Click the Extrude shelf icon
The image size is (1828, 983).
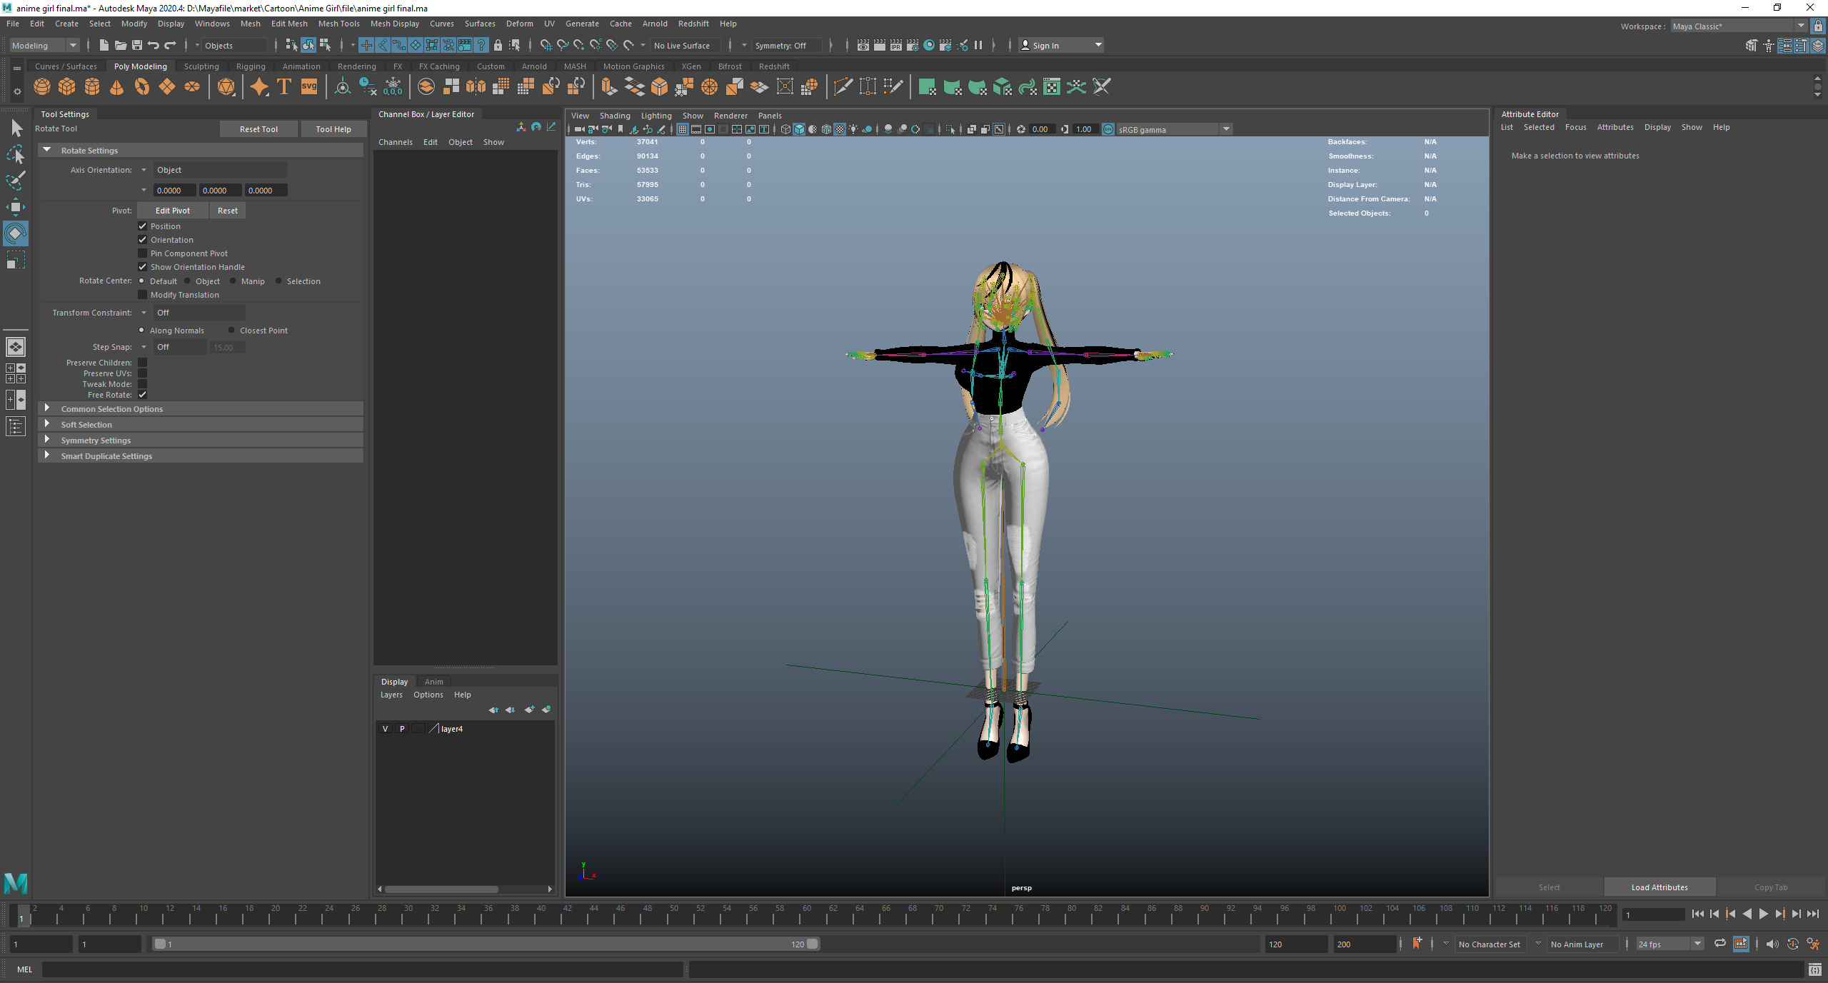608,87
